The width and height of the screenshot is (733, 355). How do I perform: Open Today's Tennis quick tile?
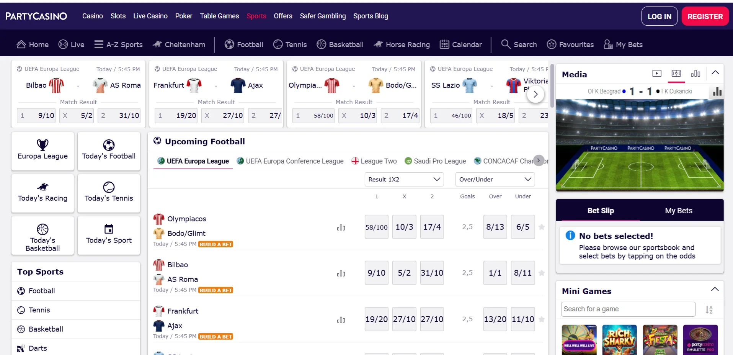pyautogui.click(x=109, y=193)
